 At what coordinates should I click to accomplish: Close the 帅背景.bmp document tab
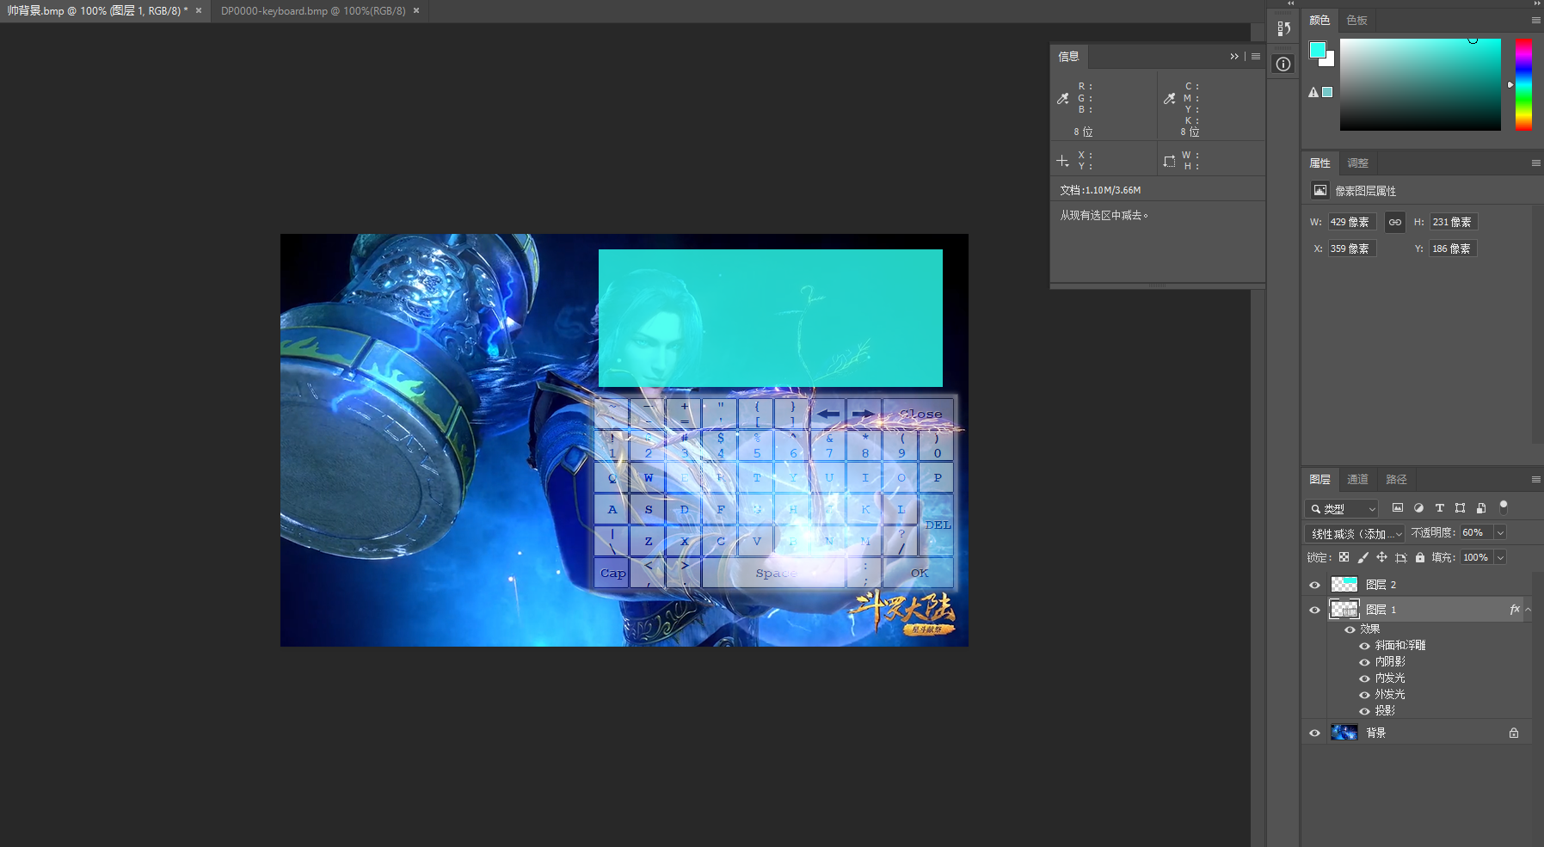point(199,11)
